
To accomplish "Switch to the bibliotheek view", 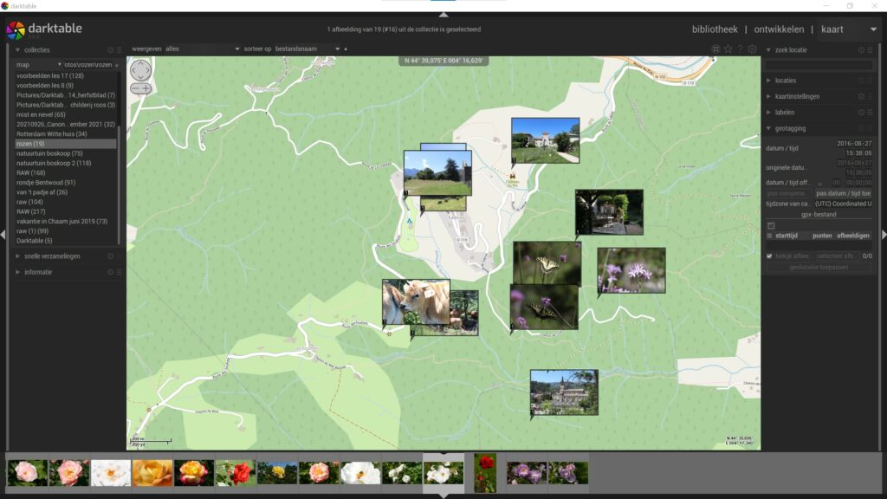I will click(x=715, y=29).
